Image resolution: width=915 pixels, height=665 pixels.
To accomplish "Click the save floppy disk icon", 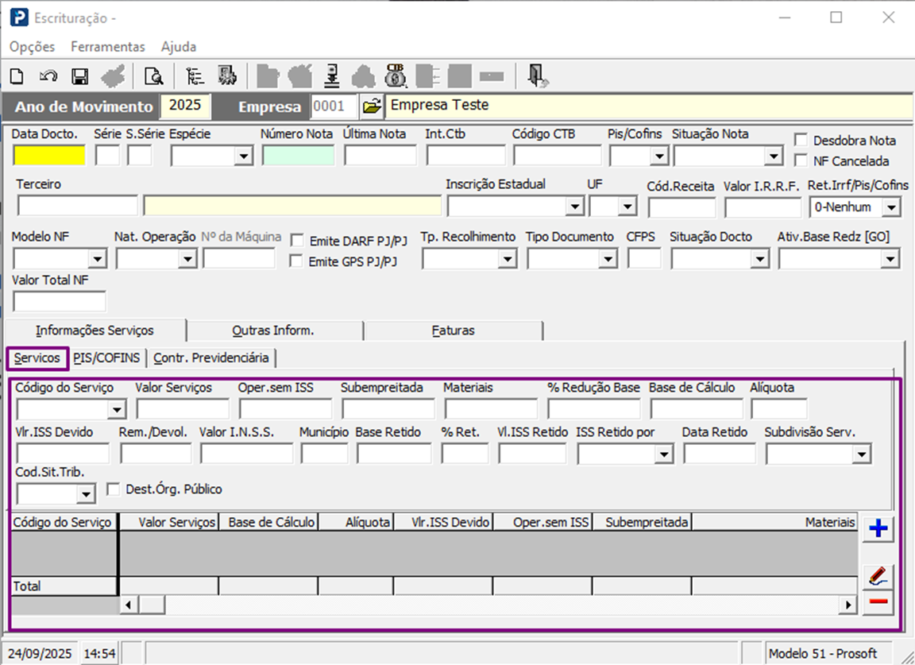I will point(79,76).
